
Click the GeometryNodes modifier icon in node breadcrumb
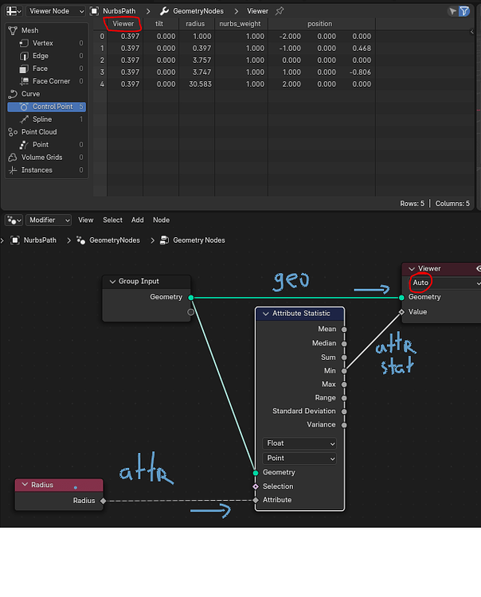(x=80, y=240)
